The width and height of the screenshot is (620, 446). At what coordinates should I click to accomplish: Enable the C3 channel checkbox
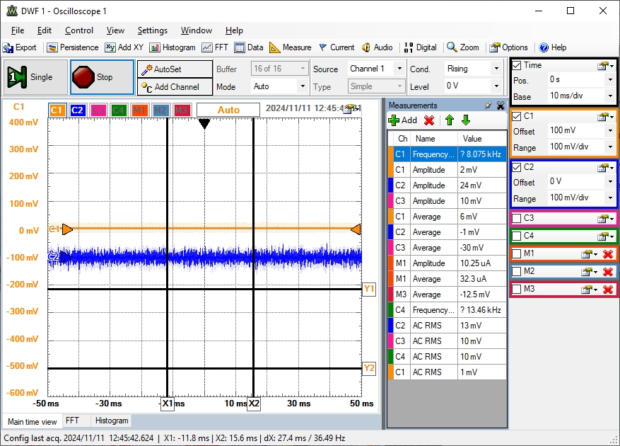tap(517, 218)
